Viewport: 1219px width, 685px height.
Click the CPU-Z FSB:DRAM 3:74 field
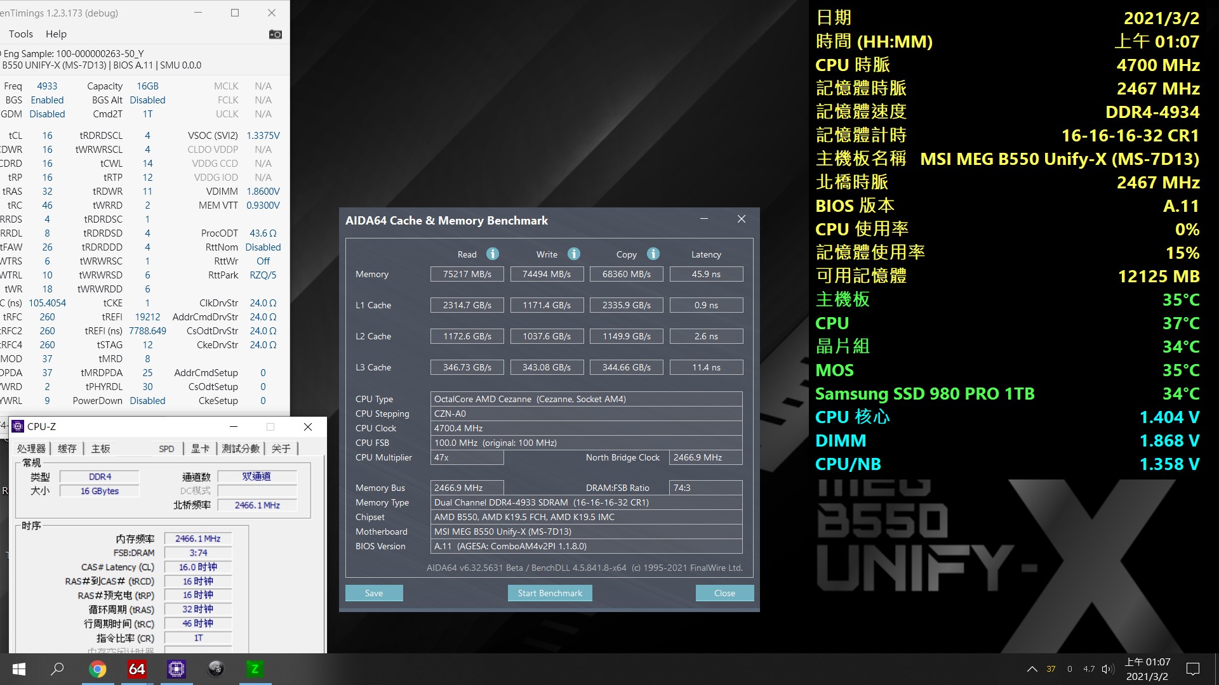198,553
